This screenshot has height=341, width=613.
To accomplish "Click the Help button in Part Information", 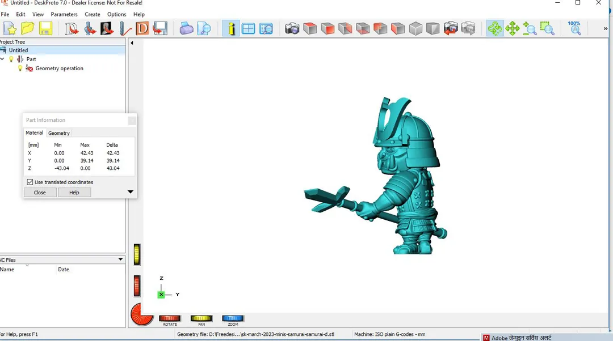I will pos(74,193).
